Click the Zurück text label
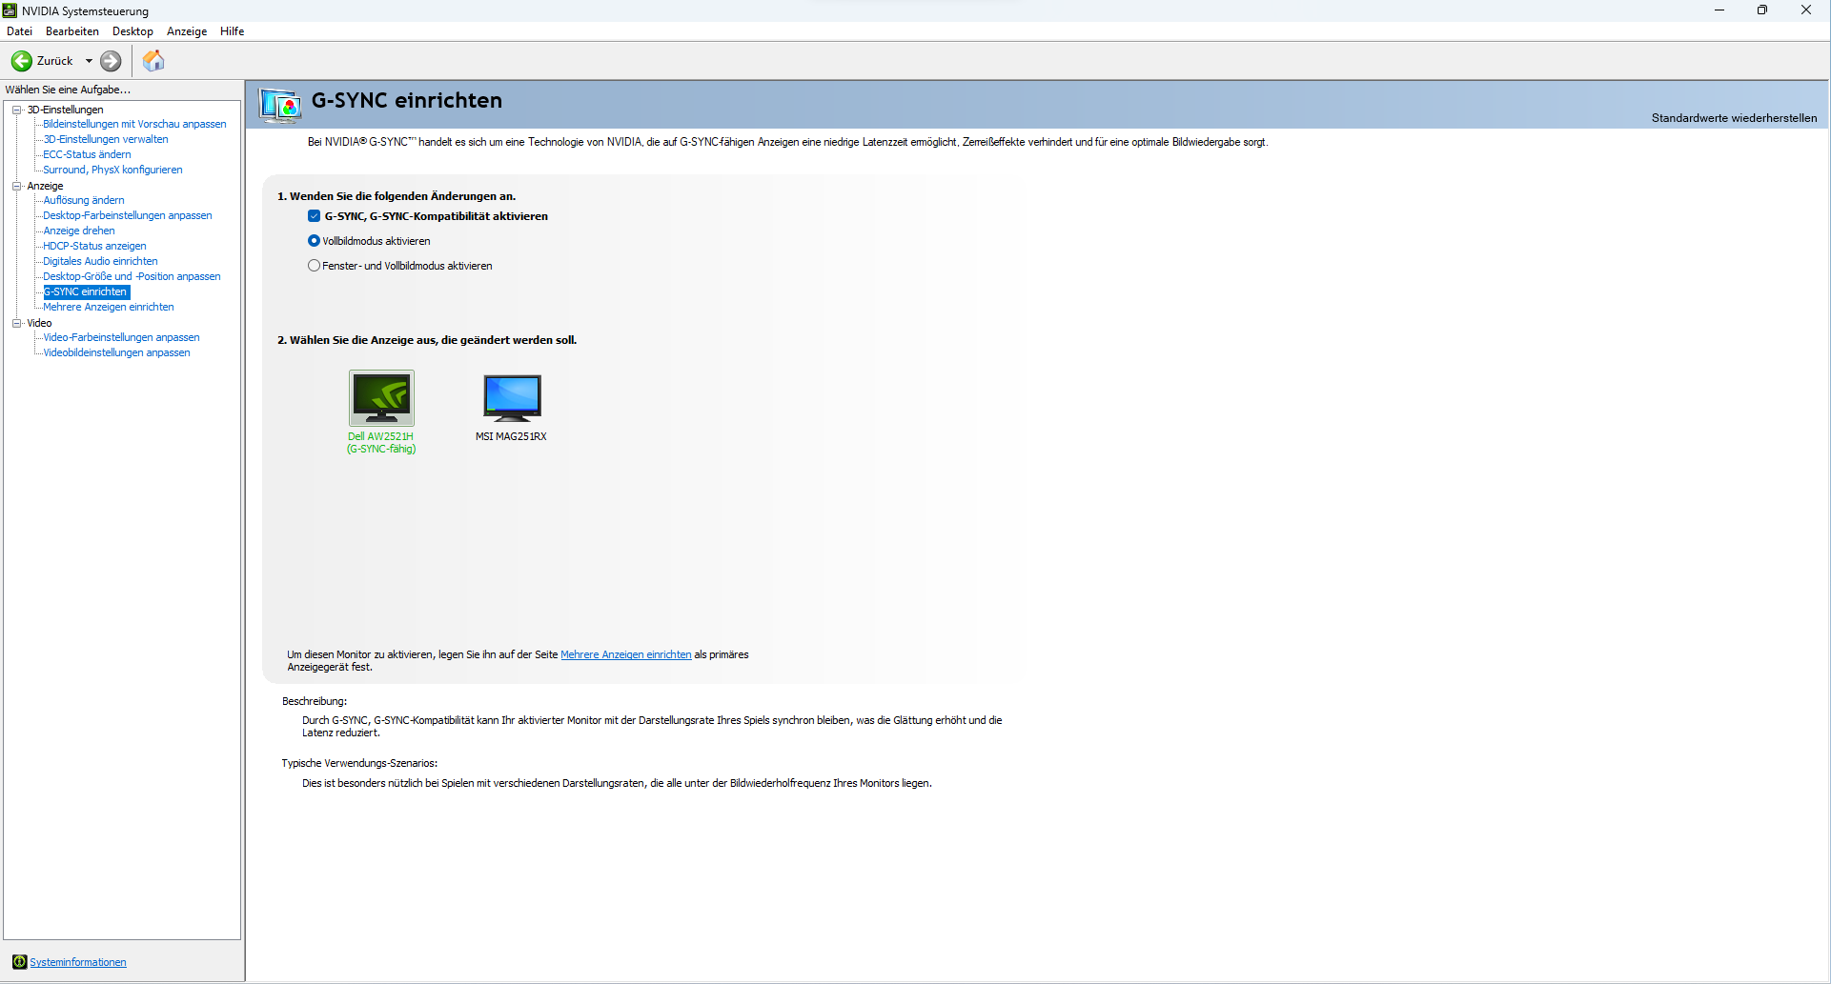 tap(54, 61)
